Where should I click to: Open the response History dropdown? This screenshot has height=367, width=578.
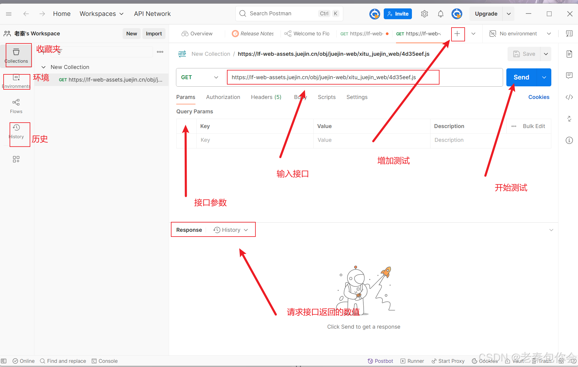231,230
